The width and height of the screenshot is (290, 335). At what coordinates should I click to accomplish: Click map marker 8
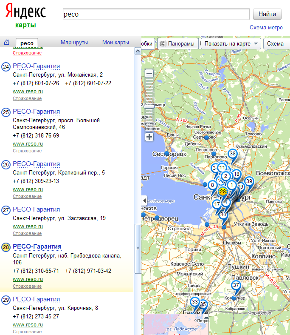tap(212, 185)
